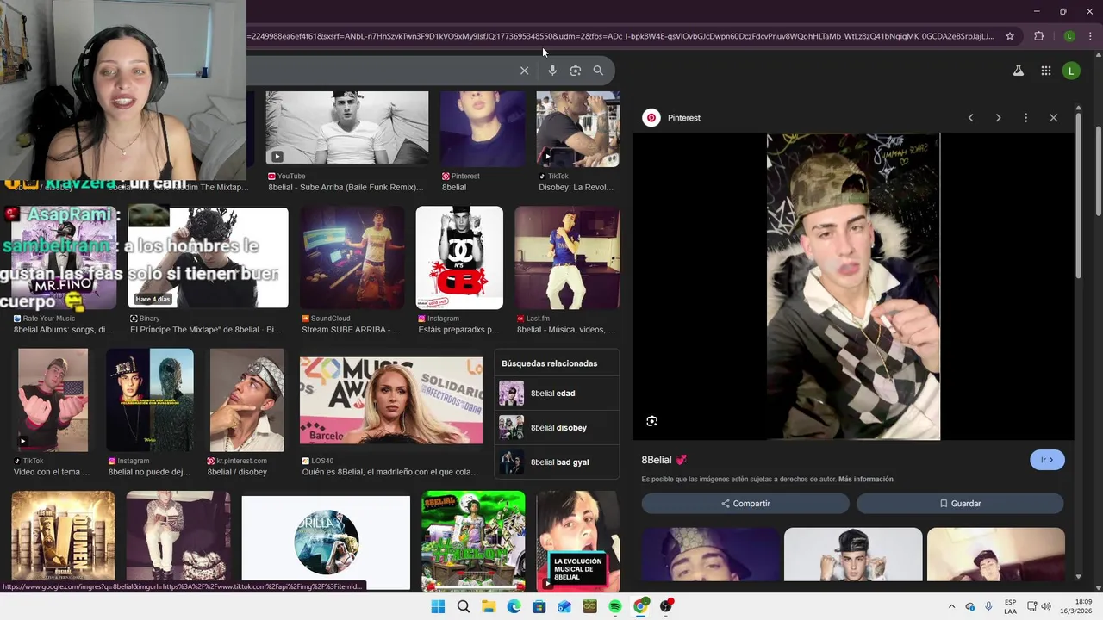Open Pinterest 8belial result thumbnail

[483, 128]
